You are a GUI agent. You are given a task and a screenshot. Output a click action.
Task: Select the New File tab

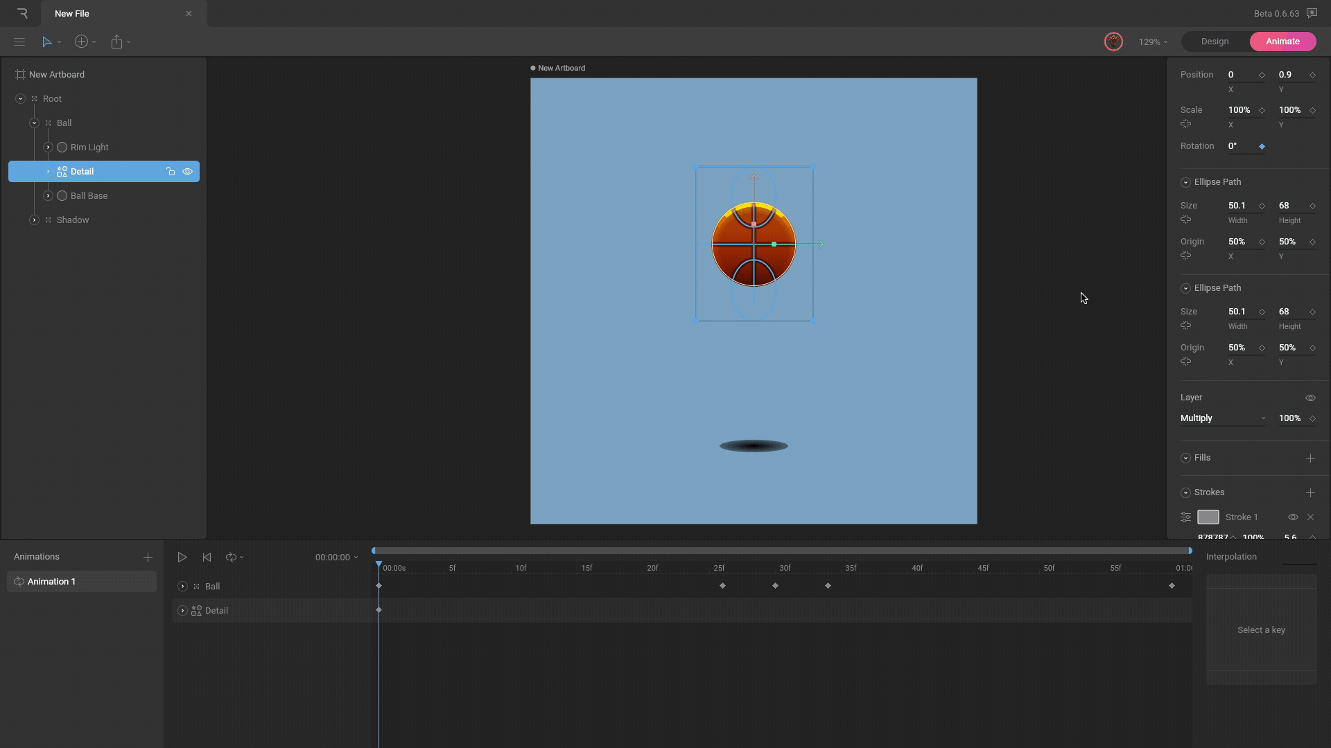123,13
